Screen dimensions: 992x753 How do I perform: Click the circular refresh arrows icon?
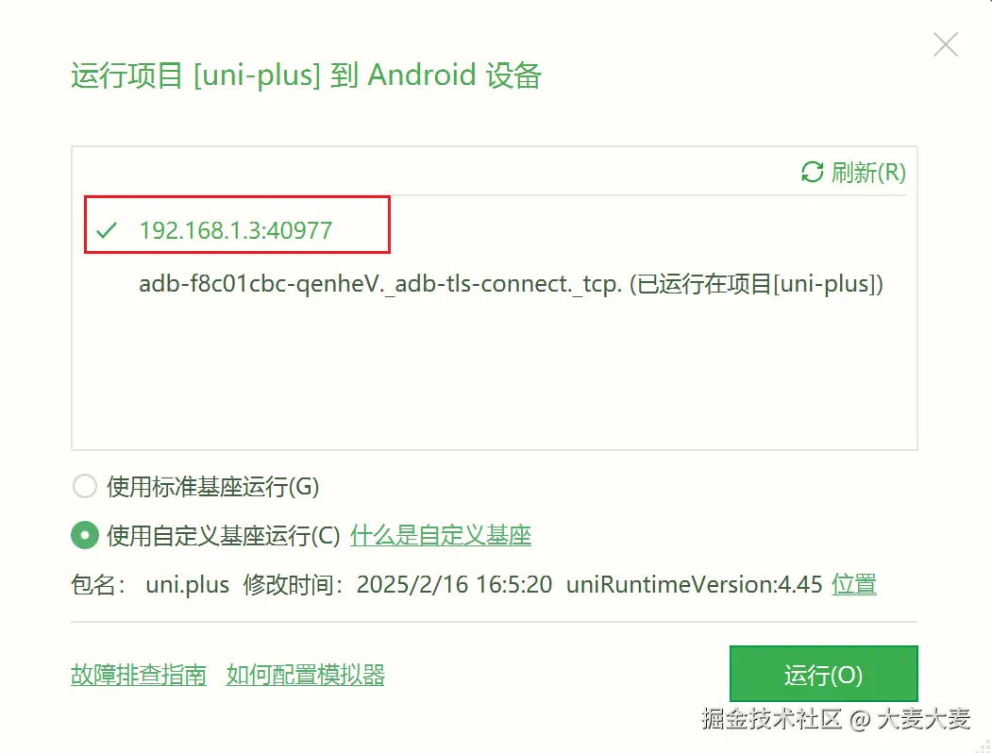[x=813, y=172]
